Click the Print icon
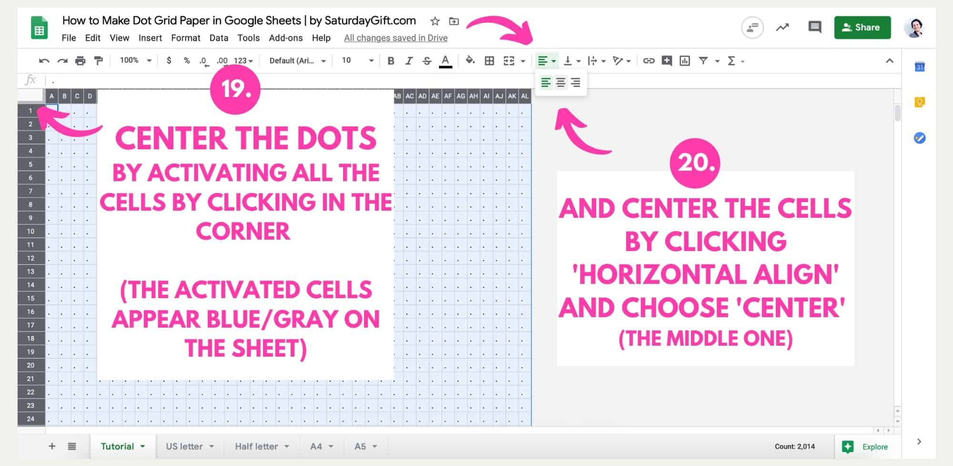Image resolution: width=953 pixels, height=466 pixels. point(80,61)
